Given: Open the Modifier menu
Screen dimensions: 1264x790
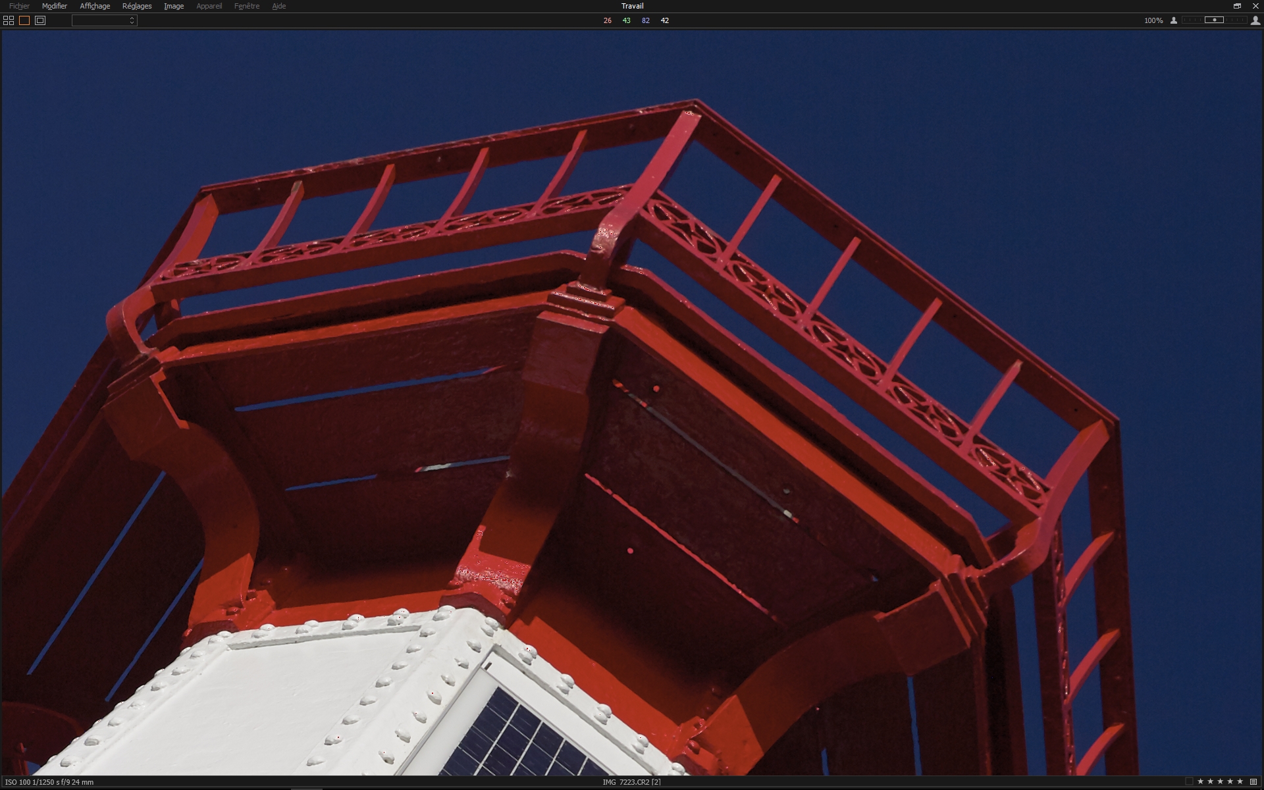Looking at the screenshot, I should pos(55,6).
